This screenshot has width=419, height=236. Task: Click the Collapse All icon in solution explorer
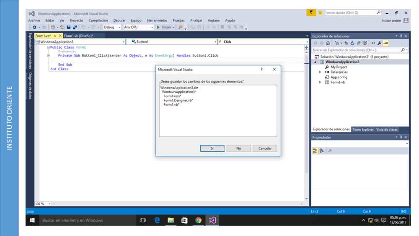pyautogui.click(x=359, y=43)
